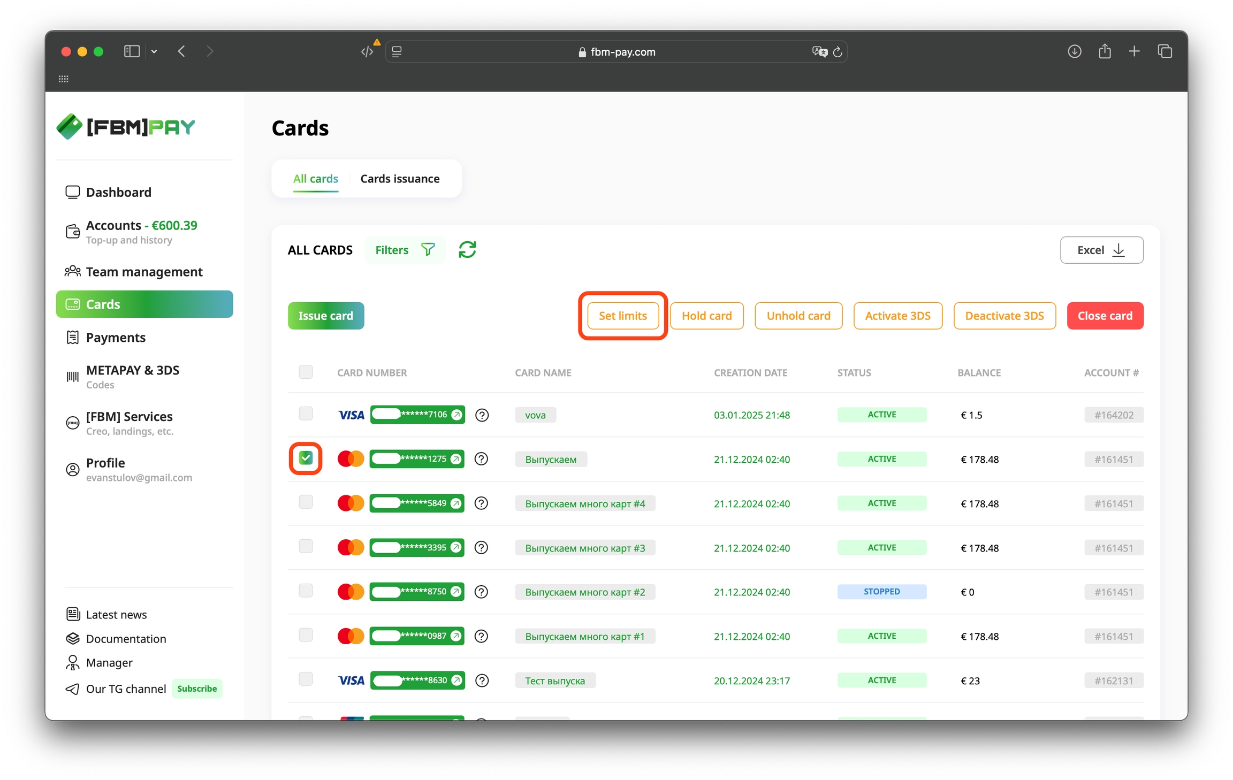Check the vova card checkbox
Image resolution: width=1233 pixels, height=780 pixels.
(x=306, y=414)
